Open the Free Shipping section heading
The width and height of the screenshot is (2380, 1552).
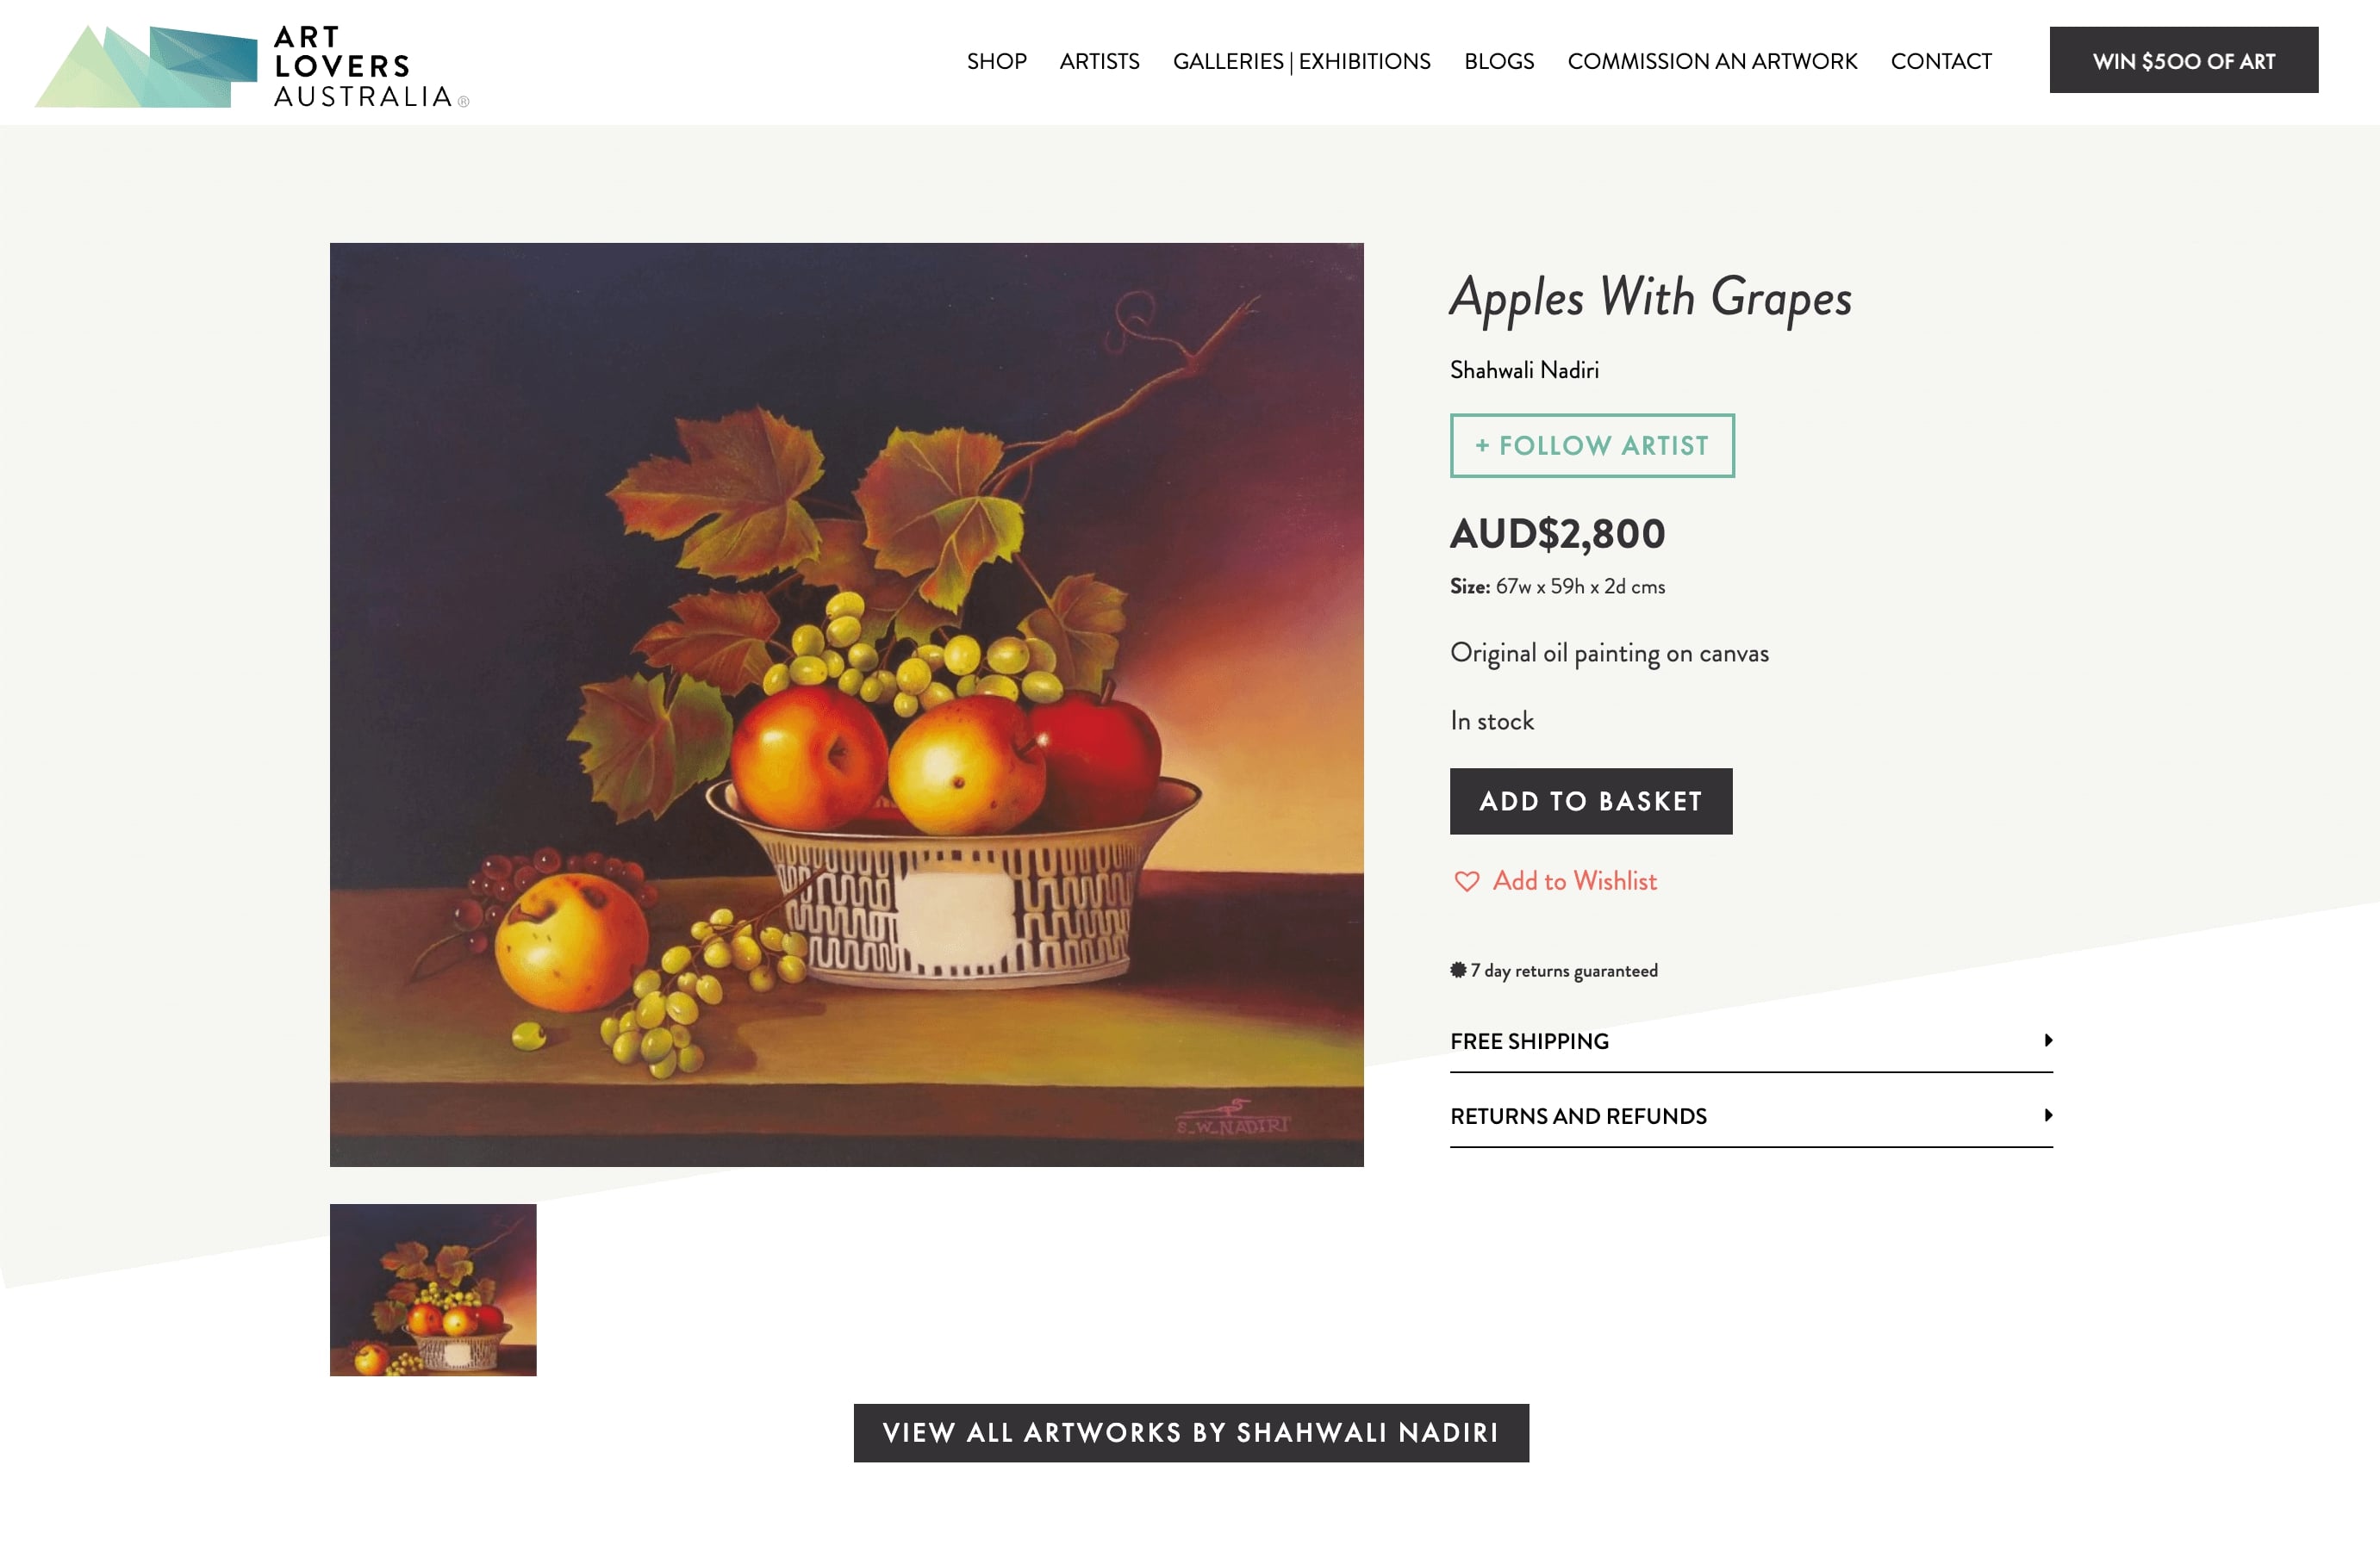pyautogui.click(x=1529, y=1041)
